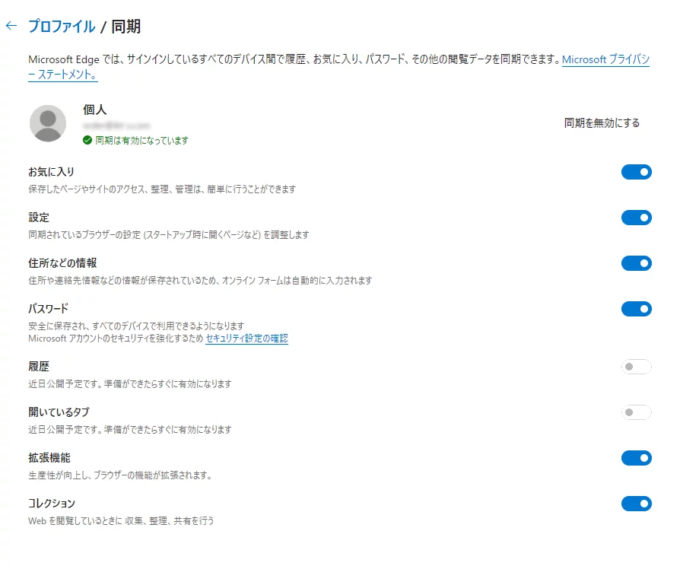Viewport: 680px width, 566px height.
Task: Toggle 拡張機能 sync off
Action: coord(636,458)
